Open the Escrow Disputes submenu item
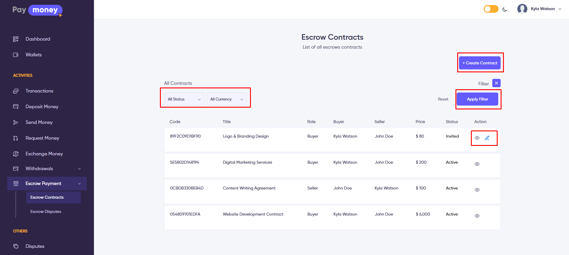The image size is (569, 255). pyautogui.click(x=46, y=211)
